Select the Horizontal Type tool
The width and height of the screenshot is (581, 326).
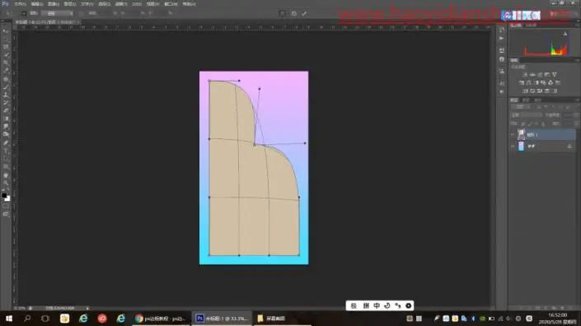pyautogui.click(x=6, y=151)
